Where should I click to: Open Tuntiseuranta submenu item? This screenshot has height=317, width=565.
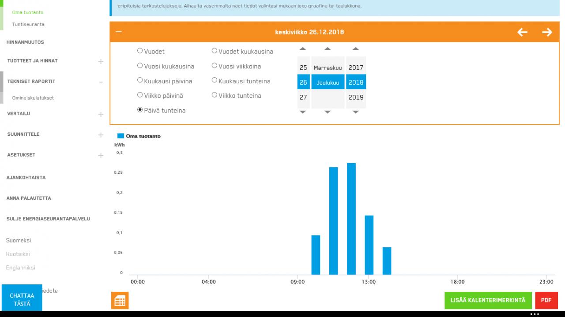[28, 24]
